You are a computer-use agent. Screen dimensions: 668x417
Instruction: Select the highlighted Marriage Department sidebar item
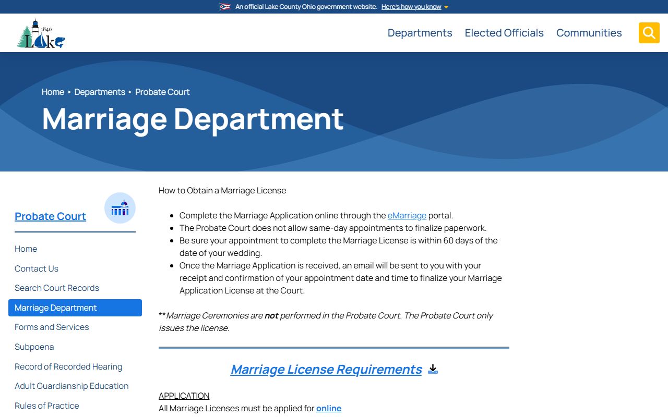(75, 308)
